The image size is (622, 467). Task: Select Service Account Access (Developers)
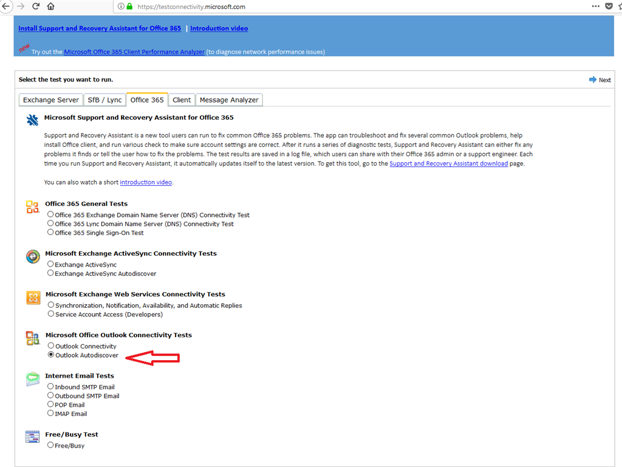pyautogui.click(x=51, y=313)
